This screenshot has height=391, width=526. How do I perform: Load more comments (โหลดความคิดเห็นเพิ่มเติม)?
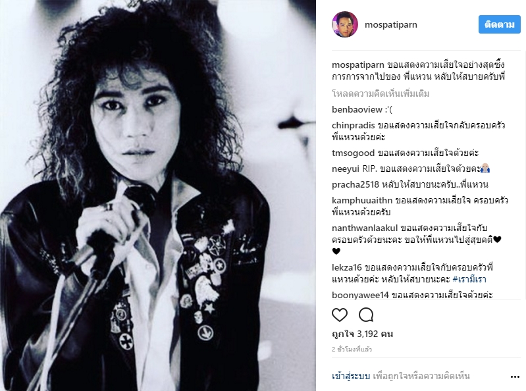coord(381,93)
